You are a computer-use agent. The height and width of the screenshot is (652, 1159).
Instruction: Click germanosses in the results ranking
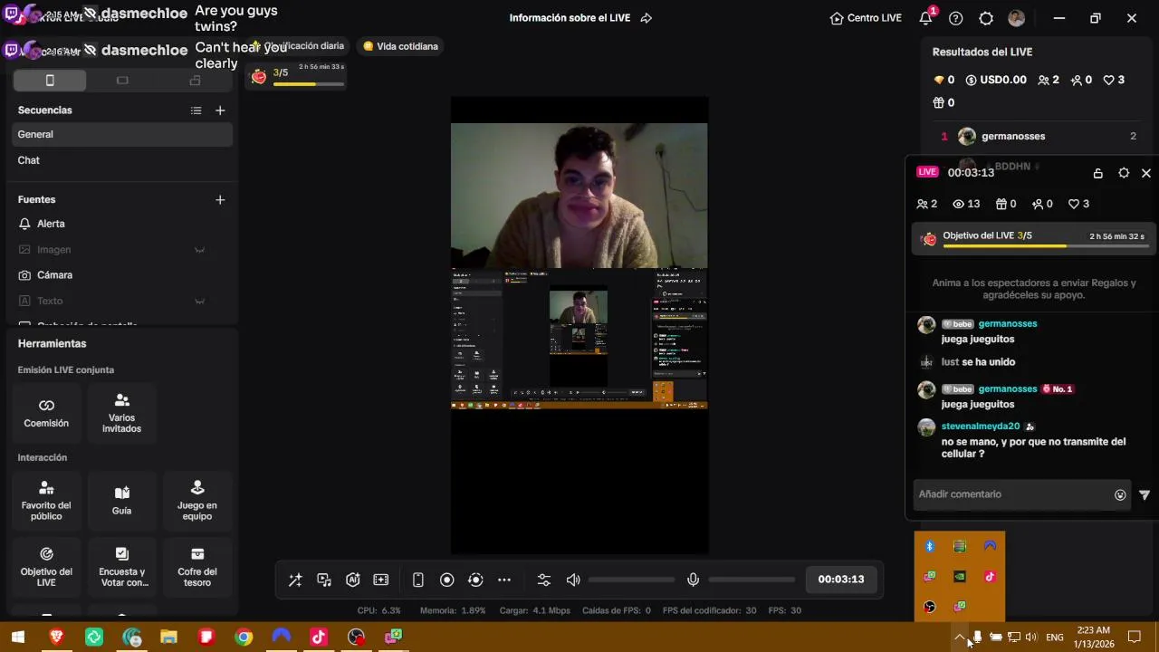coord(1013,136)
